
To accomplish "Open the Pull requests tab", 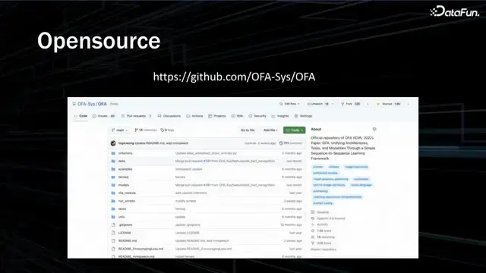I will [137, 116].
